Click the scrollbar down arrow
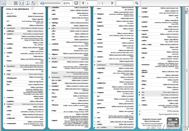This screenshot has height=131, width=189. pos(187,129)
